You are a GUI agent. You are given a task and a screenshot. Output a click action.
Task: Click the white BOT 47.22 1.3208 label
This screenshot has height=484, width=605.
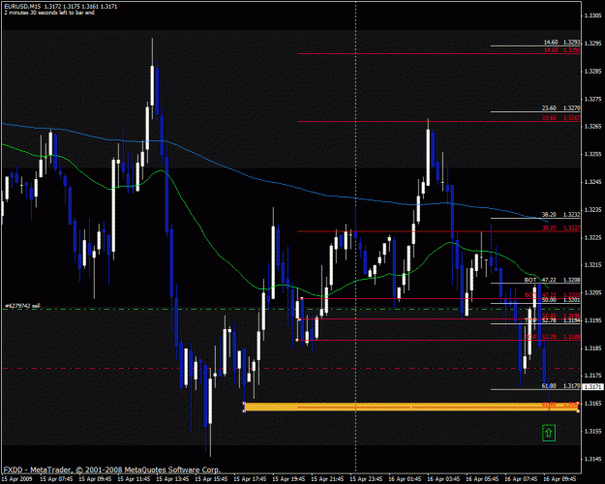[x=552, y=280]
